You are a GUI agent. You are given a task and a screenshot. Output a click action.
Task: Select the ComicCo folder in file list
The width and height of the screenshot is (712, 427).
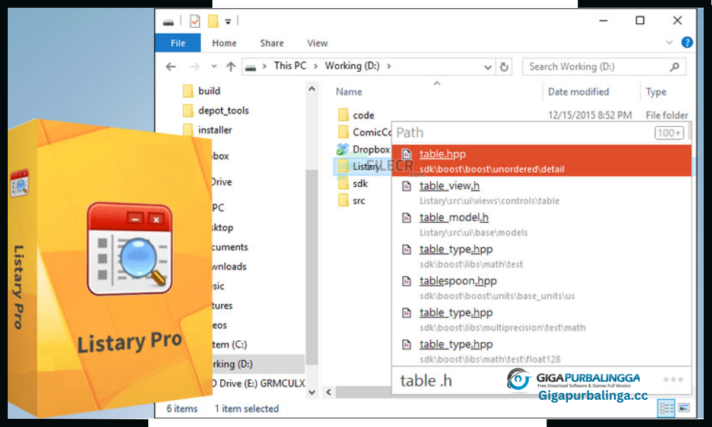364,132
